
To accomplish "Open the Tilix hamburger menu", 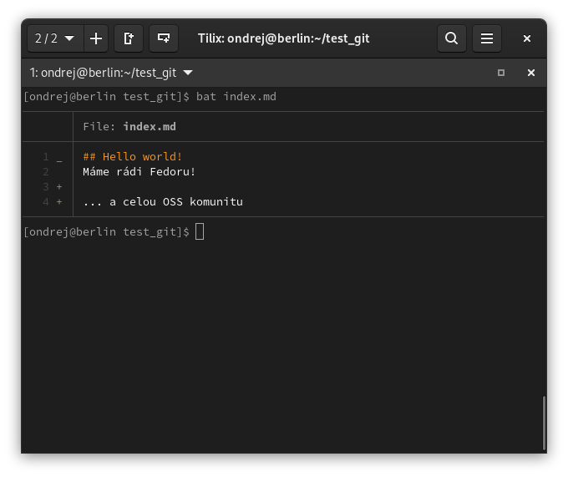I will tap(486, 38).
